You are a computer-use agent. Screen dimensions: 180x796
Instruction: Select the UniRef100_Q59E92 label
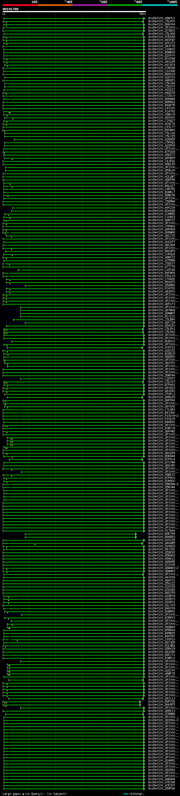coord(161,553)
